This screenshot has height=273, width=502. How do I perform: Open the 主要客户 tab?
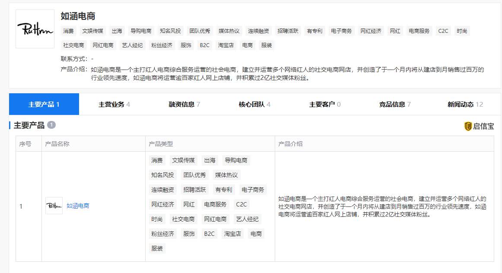324,105
